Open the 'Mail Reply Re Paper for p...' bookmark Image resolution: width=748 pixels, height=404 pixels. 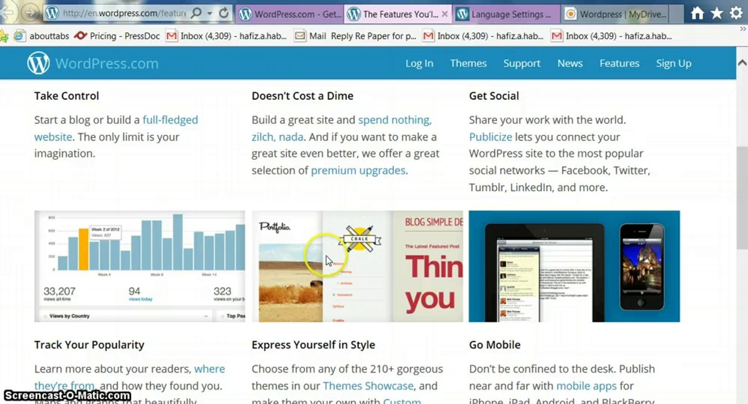click(356, 36)
